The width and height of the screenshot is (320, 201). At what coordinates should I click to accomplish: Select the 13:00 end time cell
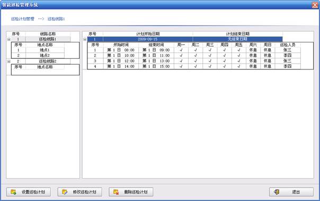click(156, 61)
